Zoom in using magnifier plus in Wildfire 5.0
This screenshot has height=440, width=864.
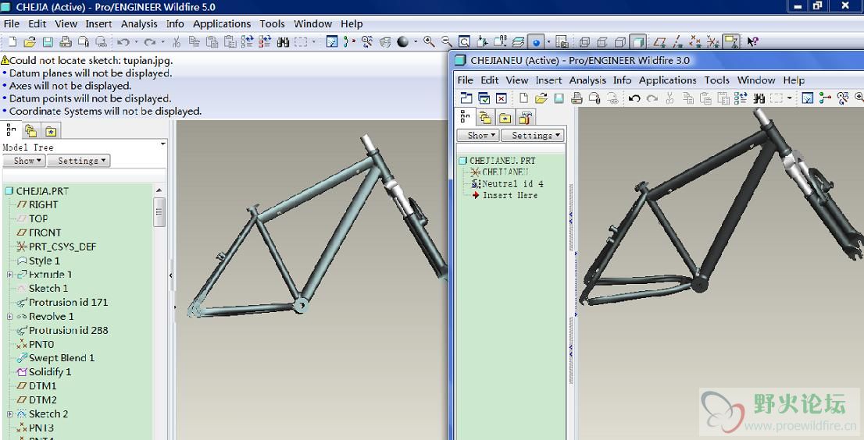tap(429, 42)
